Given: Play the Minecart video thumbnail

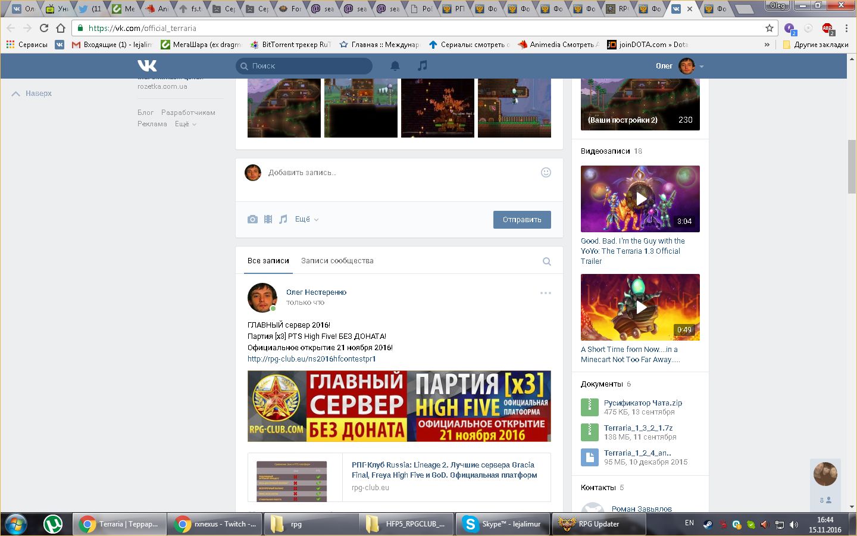Looking at the screenshot, I should 640,307.
